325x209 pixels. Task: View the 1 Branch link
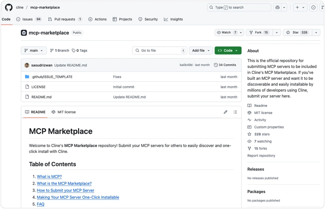[x=60, y=50]
